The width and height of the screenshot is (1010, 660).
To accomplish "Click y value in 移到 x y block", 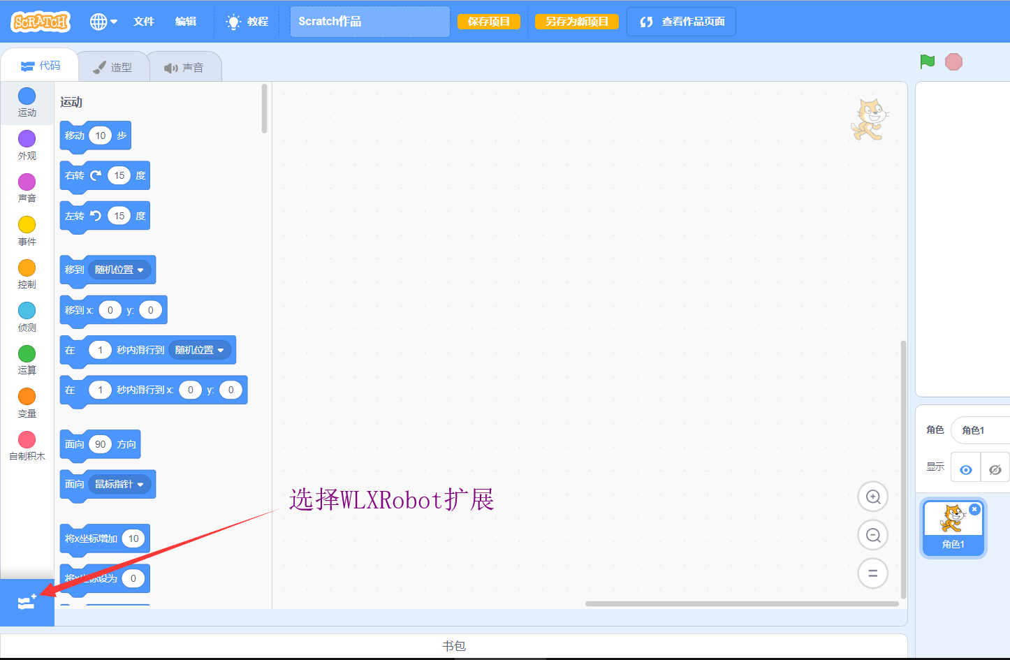I will pos(150,310).
